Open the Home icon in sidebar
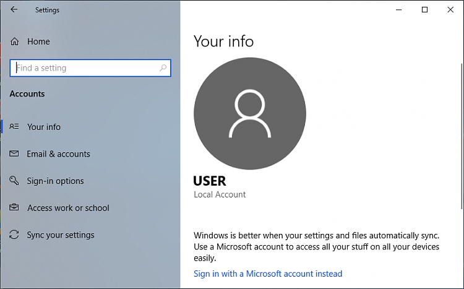 (14, 41)
